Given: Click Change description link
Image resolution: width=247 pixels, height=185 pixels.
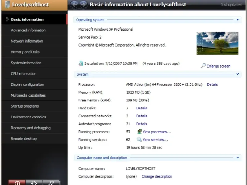Looking at the screenshot, I should [x=157, y=176].
